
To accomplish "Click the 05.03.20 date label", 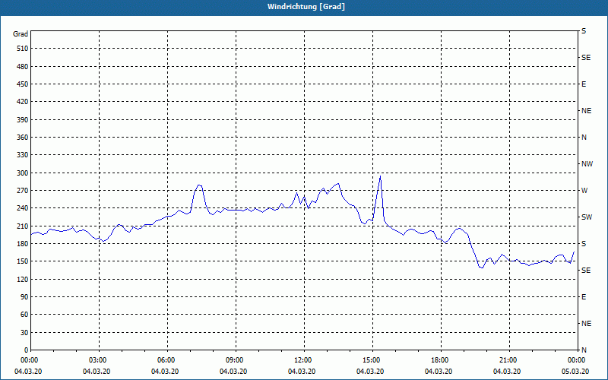I will [575, 372].
